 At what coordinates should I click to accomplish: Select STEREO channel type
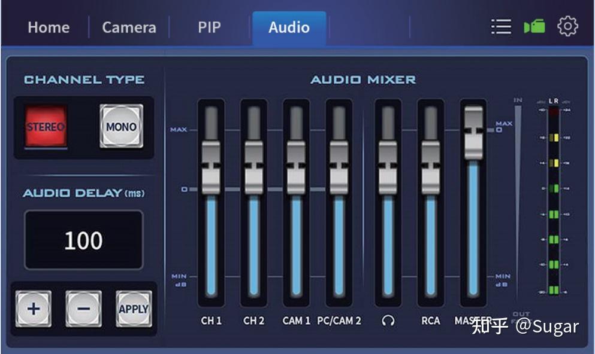tap(46, 126)
